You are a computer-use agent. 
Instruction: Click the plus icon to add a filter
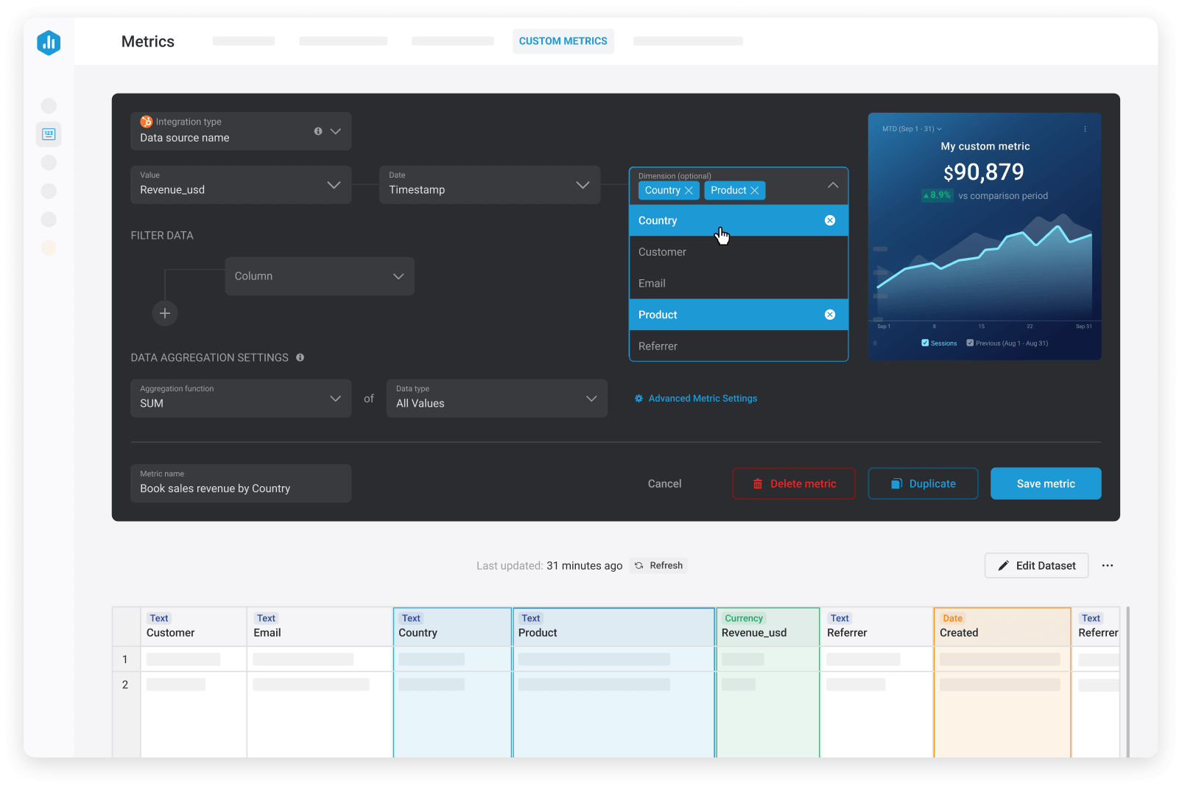tap(164, 313)
